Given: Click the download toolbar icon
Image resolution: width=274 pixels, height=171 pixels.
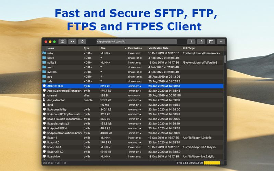Looking at the screenshot, I should pyautogui.click(x=191, y=42).
